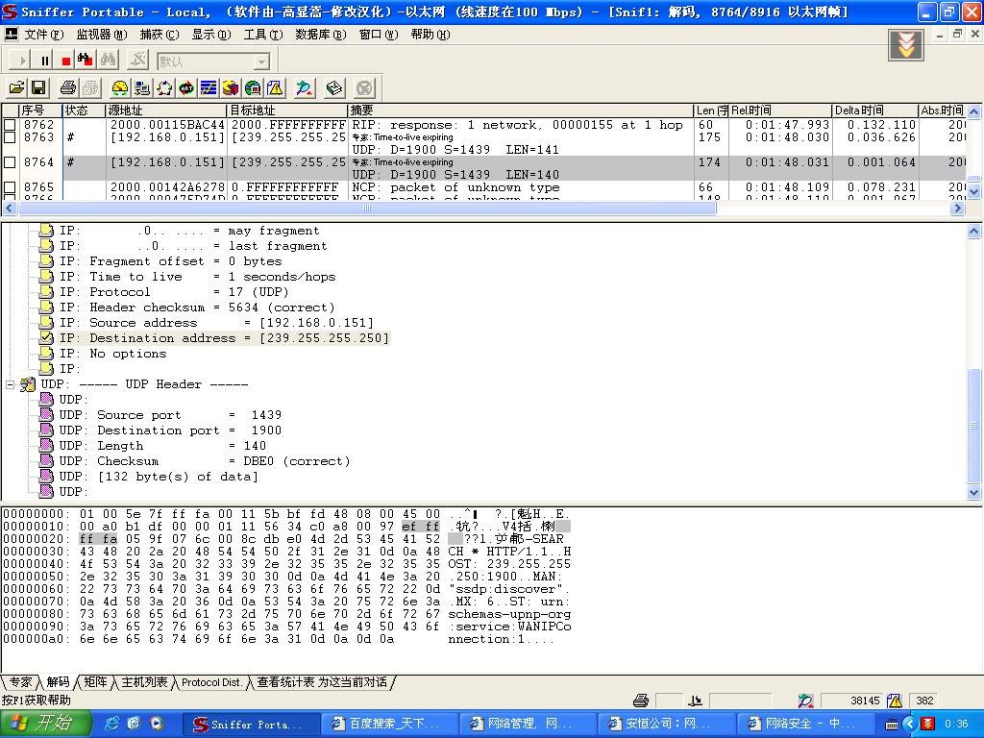Open the 文件(F) menu
Image resolution: width=984 pixels, height=738 pixels.
coord(44,35)
